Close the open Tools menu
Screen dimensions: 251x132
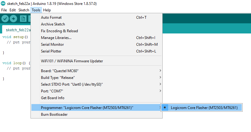click(36, 10)
